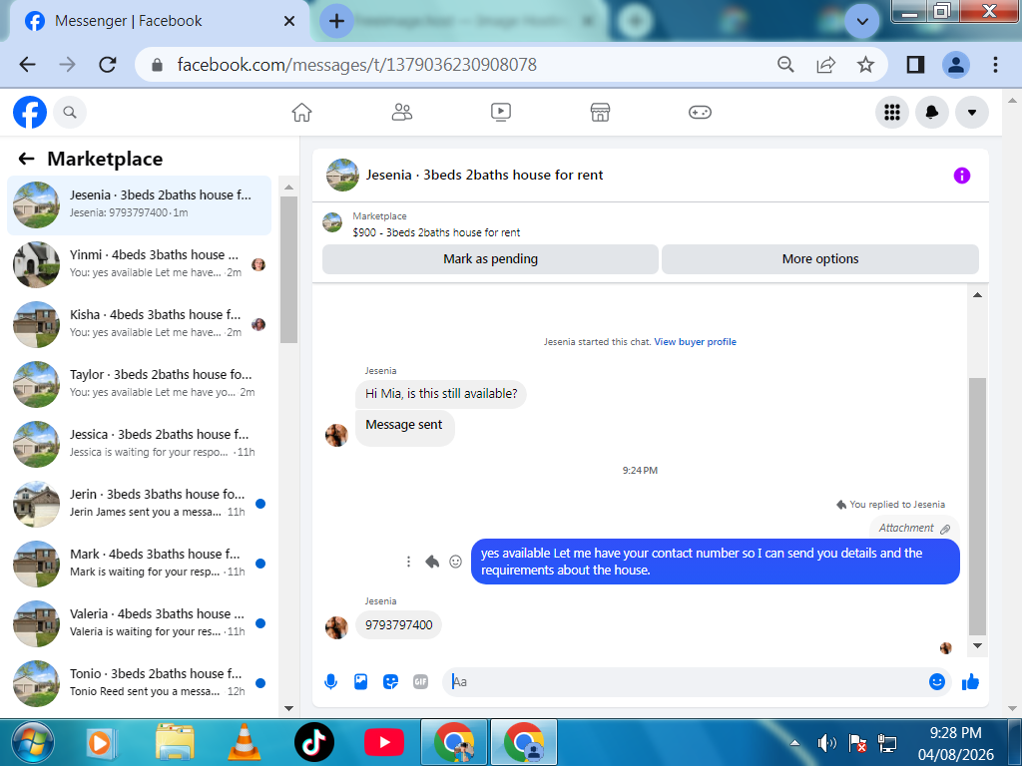Click the taskbar volume speaker icon

pos(827,743)
